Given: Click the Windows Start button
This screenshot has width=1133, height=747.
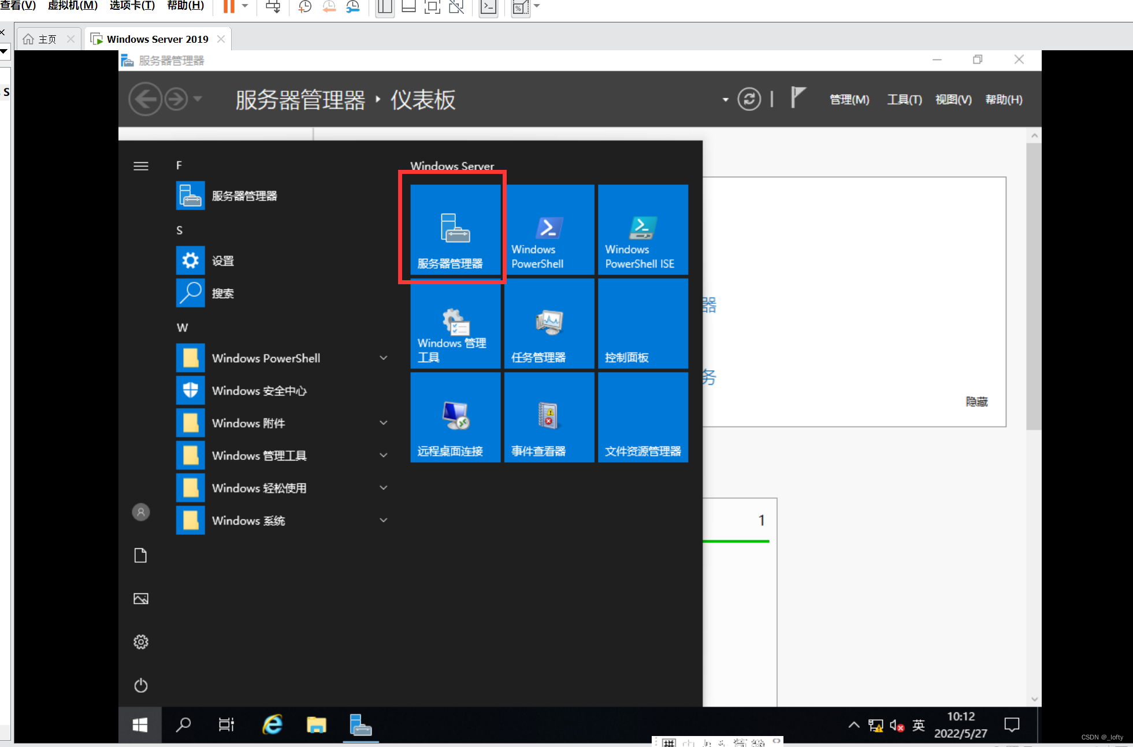Looking at the screenshot, I should coord(140,724).
